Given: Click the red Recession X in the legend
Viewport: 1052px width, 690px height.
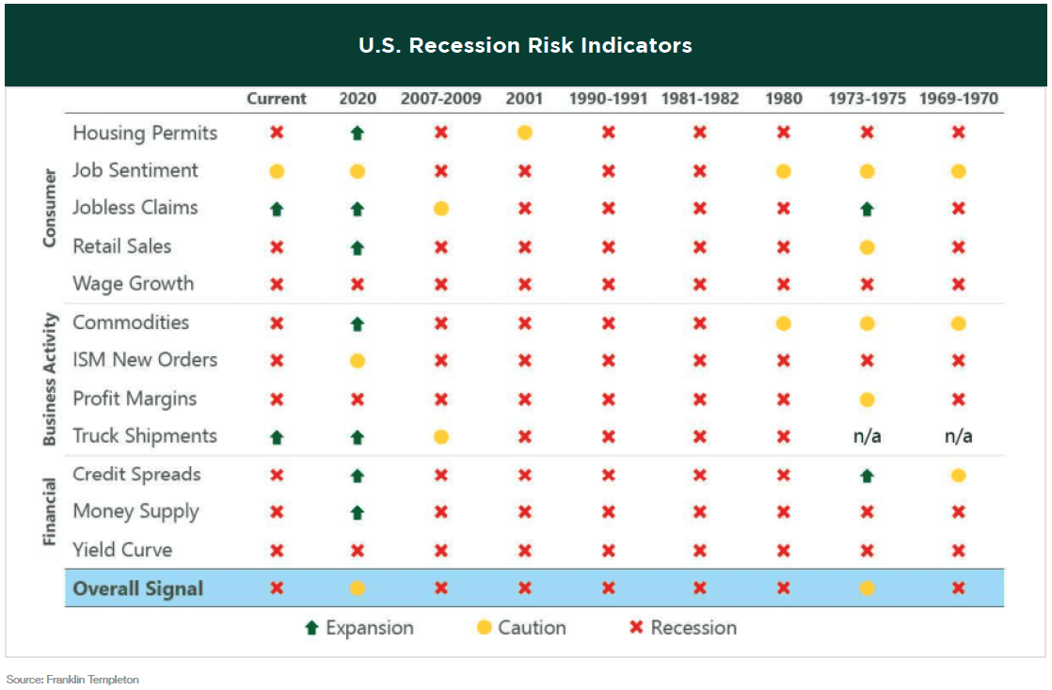Looking at the screenshot, I should click(637, 627).
